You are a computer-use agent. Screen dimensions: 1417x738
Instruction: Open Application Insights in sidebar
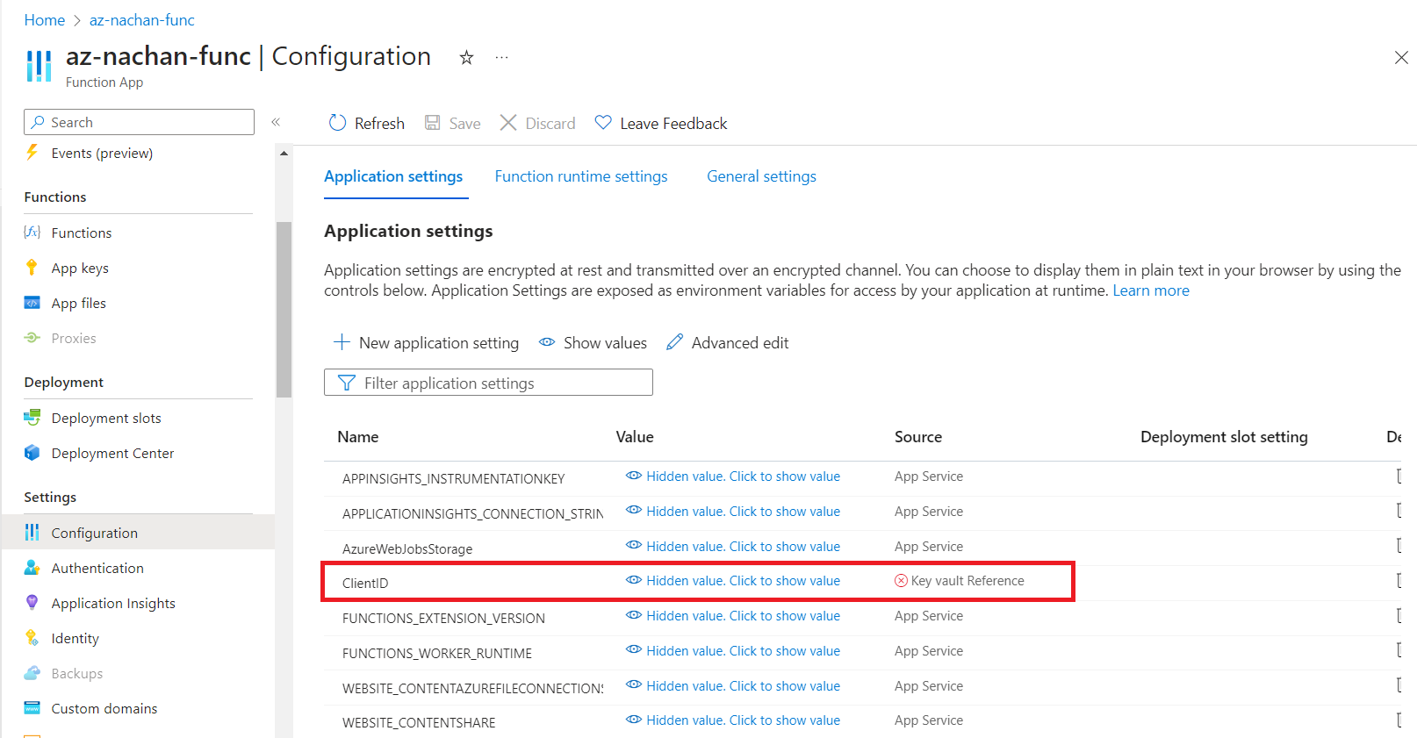[113, 604]
